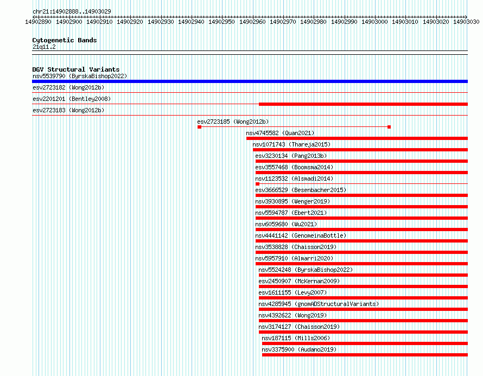
Task: Click the red bar under nsv6059680 (Wu2021)
Action: [x=361, y=230]
